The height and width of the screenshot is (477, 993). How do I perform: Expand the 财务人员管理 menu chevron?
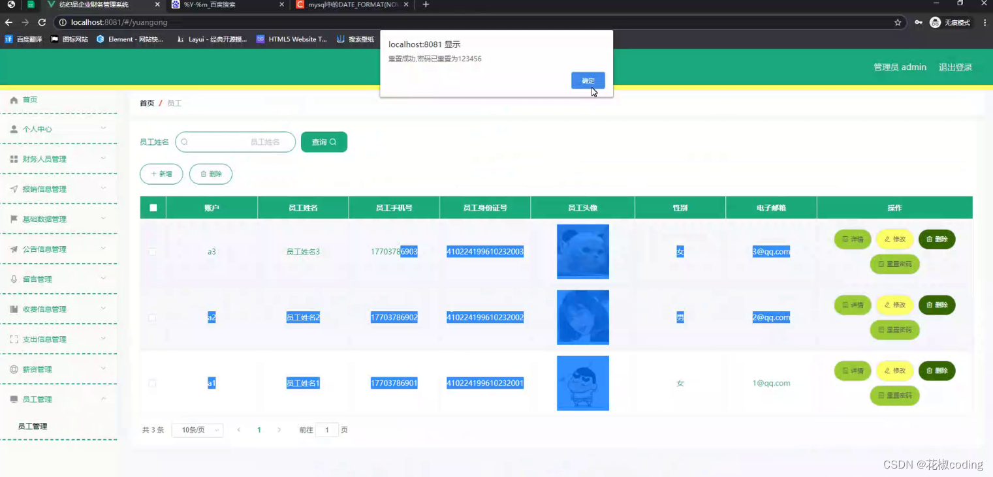click(103, 159)
